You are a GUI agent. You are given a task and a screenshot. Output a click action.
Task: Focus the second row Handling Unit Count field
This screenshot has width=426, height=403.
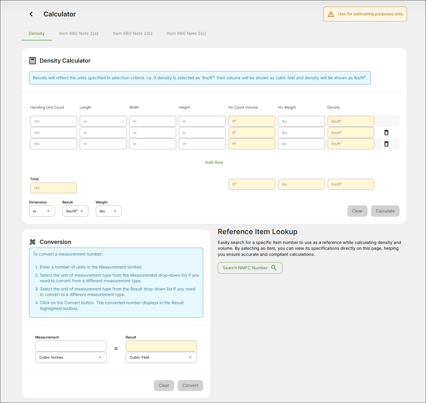coord(54,133)
